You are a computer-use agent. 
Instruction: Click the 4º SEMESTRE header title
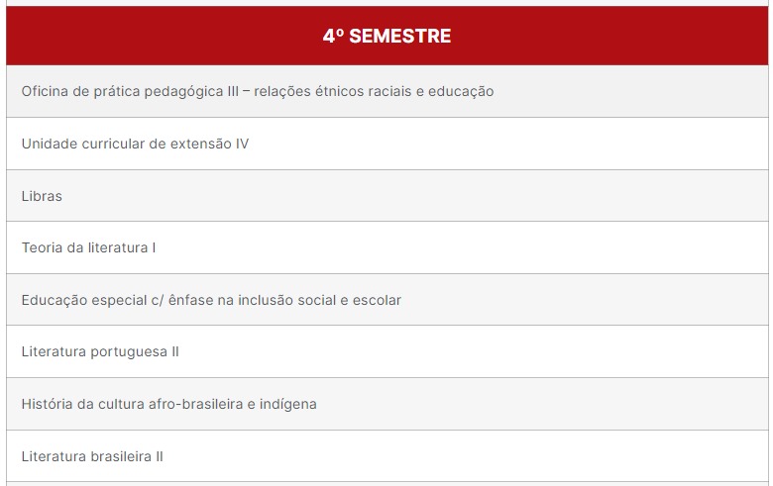pos(386,36)
